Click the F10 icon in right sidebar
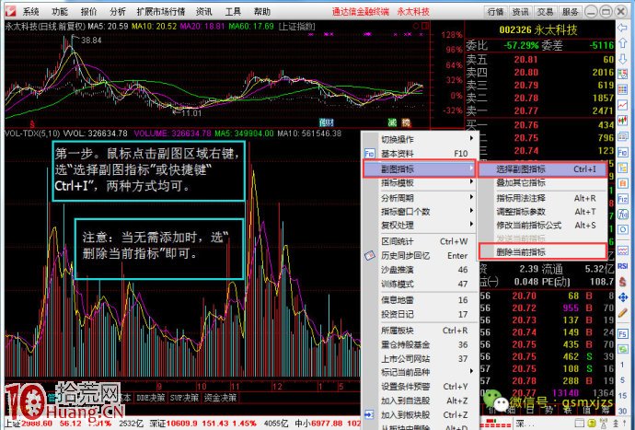The image size is (635, 430). [x=622, y=152]
